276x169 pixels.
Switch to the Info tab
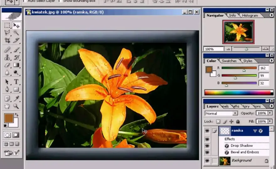232,15
